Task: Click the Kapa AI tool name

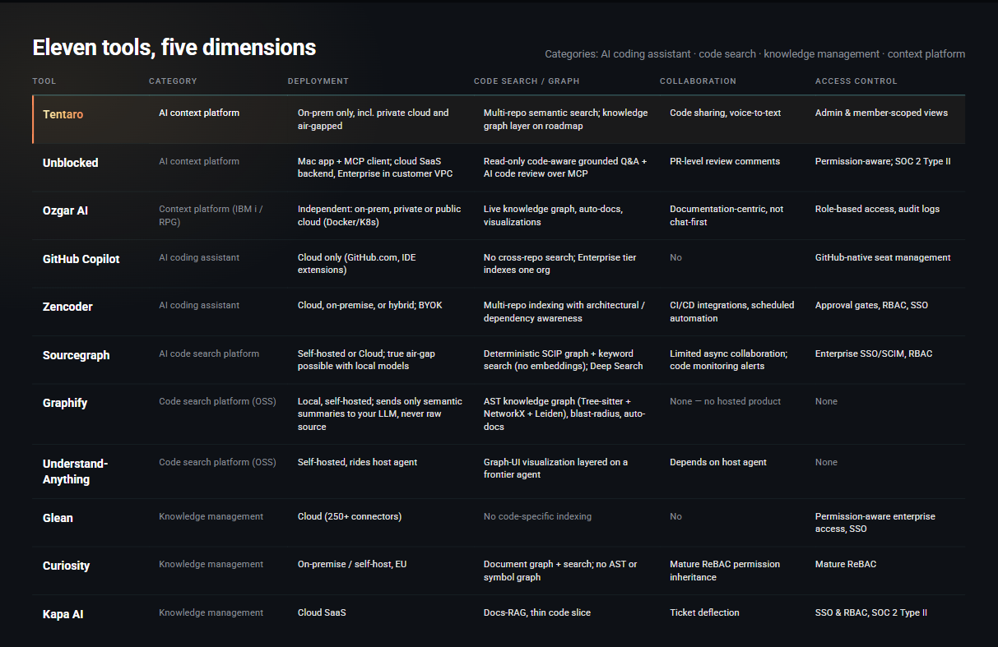Action: [x=63, y=614]
